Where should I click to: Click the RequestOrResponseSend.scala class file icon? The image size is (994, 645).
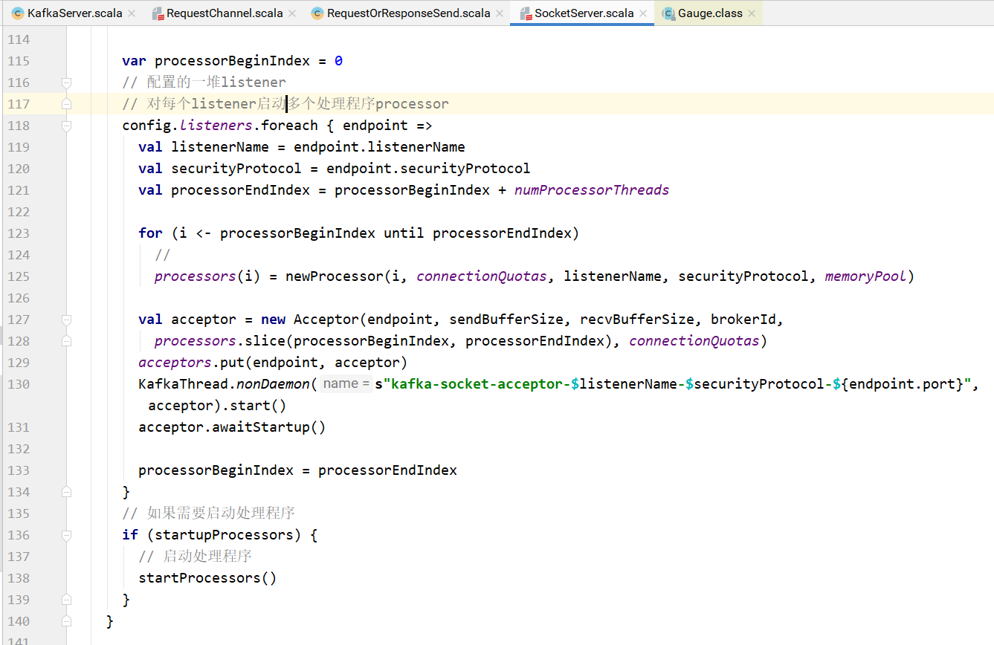tap(317, 13)
